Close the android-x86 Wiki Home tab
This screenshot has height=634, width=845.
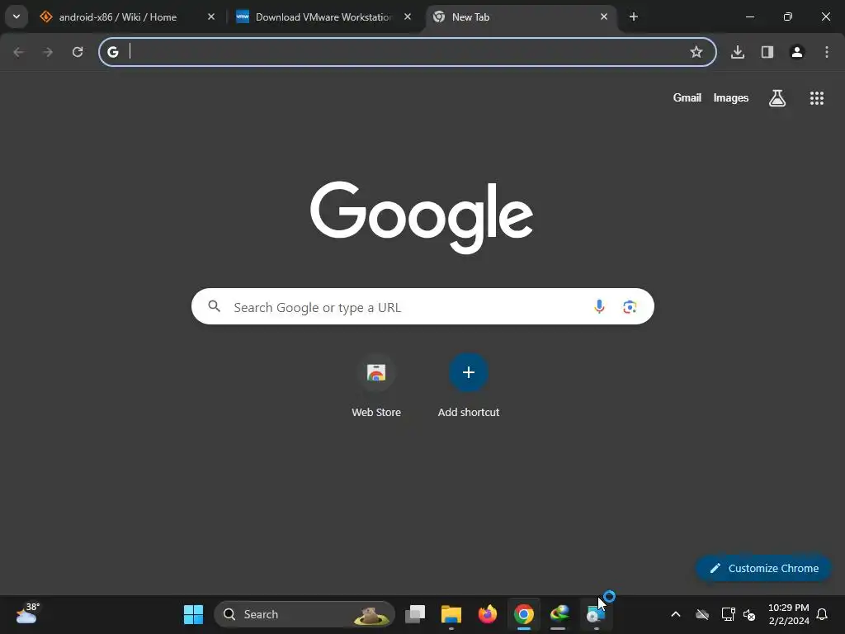click(211, 17)
